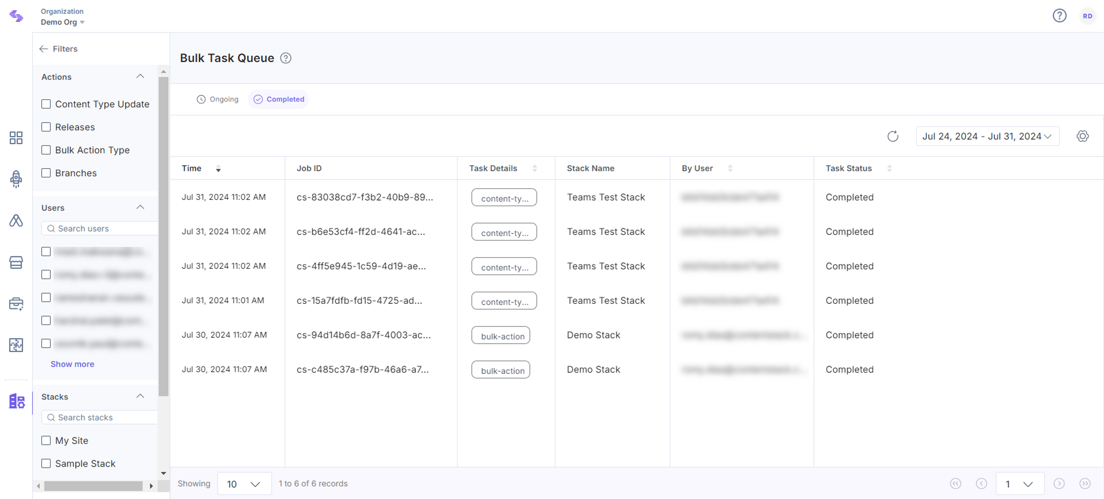Sort table by Time column
1104x499 pixels.
pyautogui.click(x=218, y=168)
